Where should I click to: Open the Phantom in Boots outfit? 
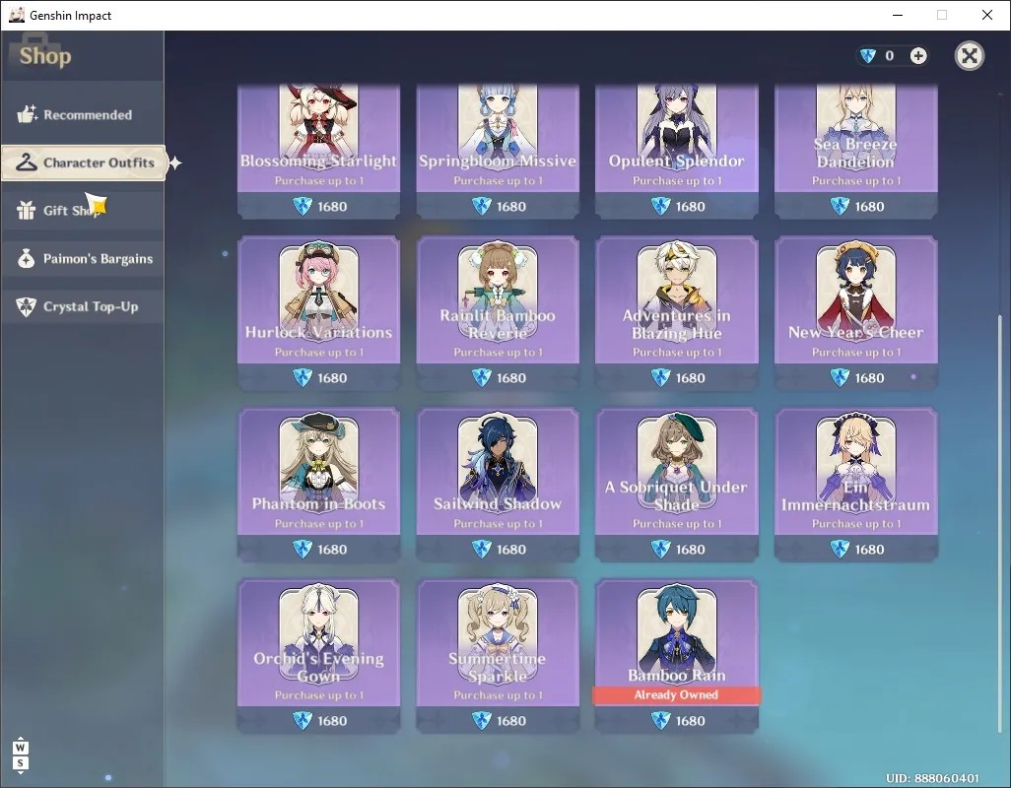click(x=318, y=484)
